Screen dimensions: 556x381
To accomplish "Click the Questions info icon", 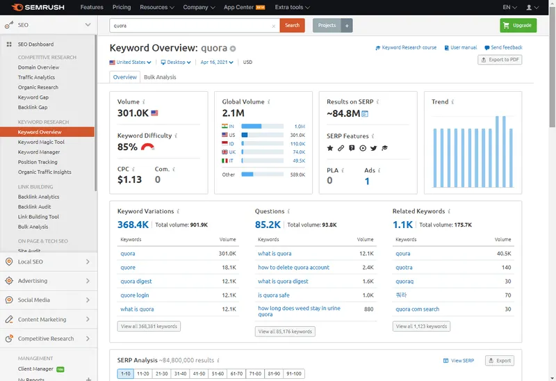I will pos(288,211).
